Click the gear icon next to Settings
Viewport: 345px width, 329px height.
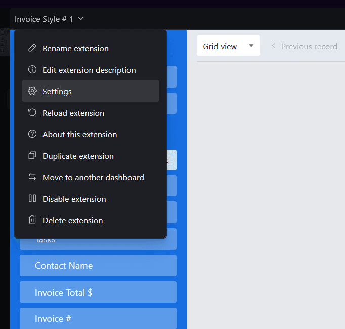coord(32,91)
